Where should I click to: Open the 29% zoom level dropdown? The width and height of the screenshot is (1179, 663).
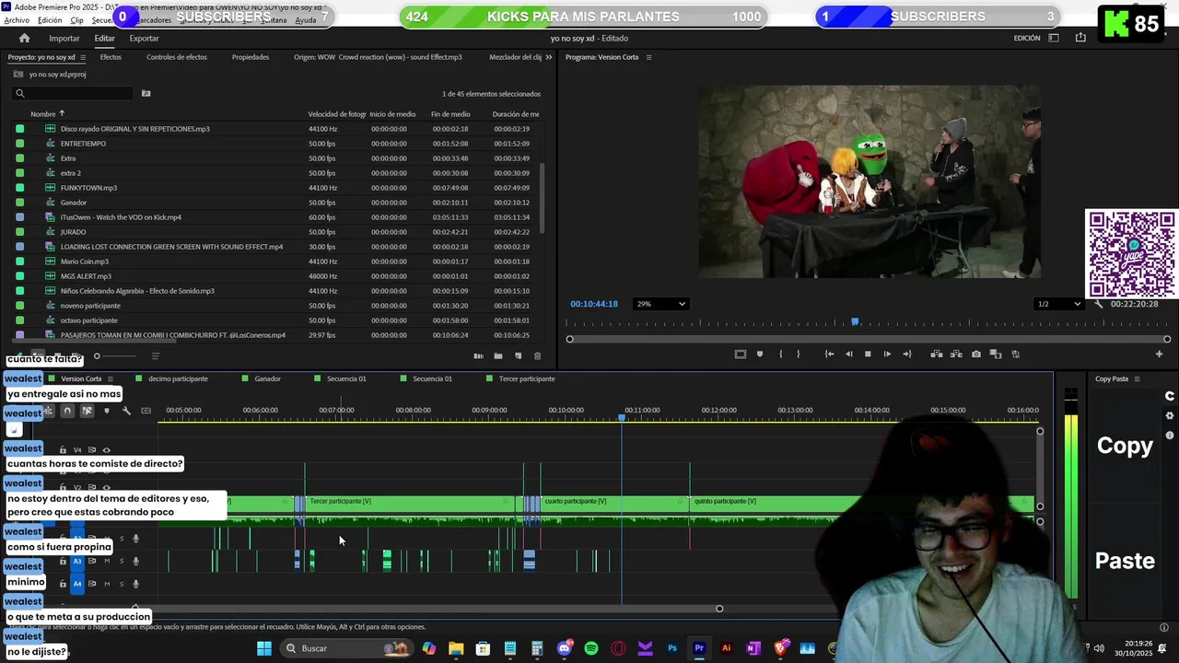tap(660, 304)
